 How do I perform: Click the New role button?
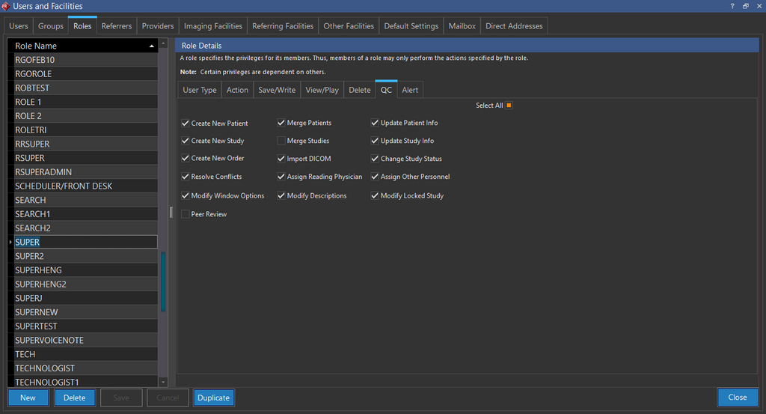point(28,398)
